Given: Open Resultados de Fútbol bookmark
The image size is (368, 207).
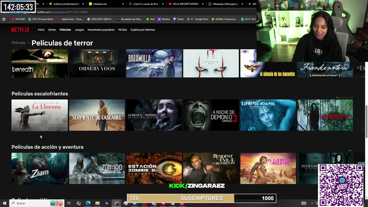Looking at the screenshot, I should click(129, 19).
